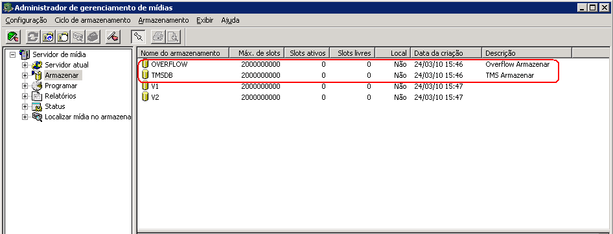Open the Configuração menu
The width and height of the screenshot is (613, 234).
[x=26, y=20]
